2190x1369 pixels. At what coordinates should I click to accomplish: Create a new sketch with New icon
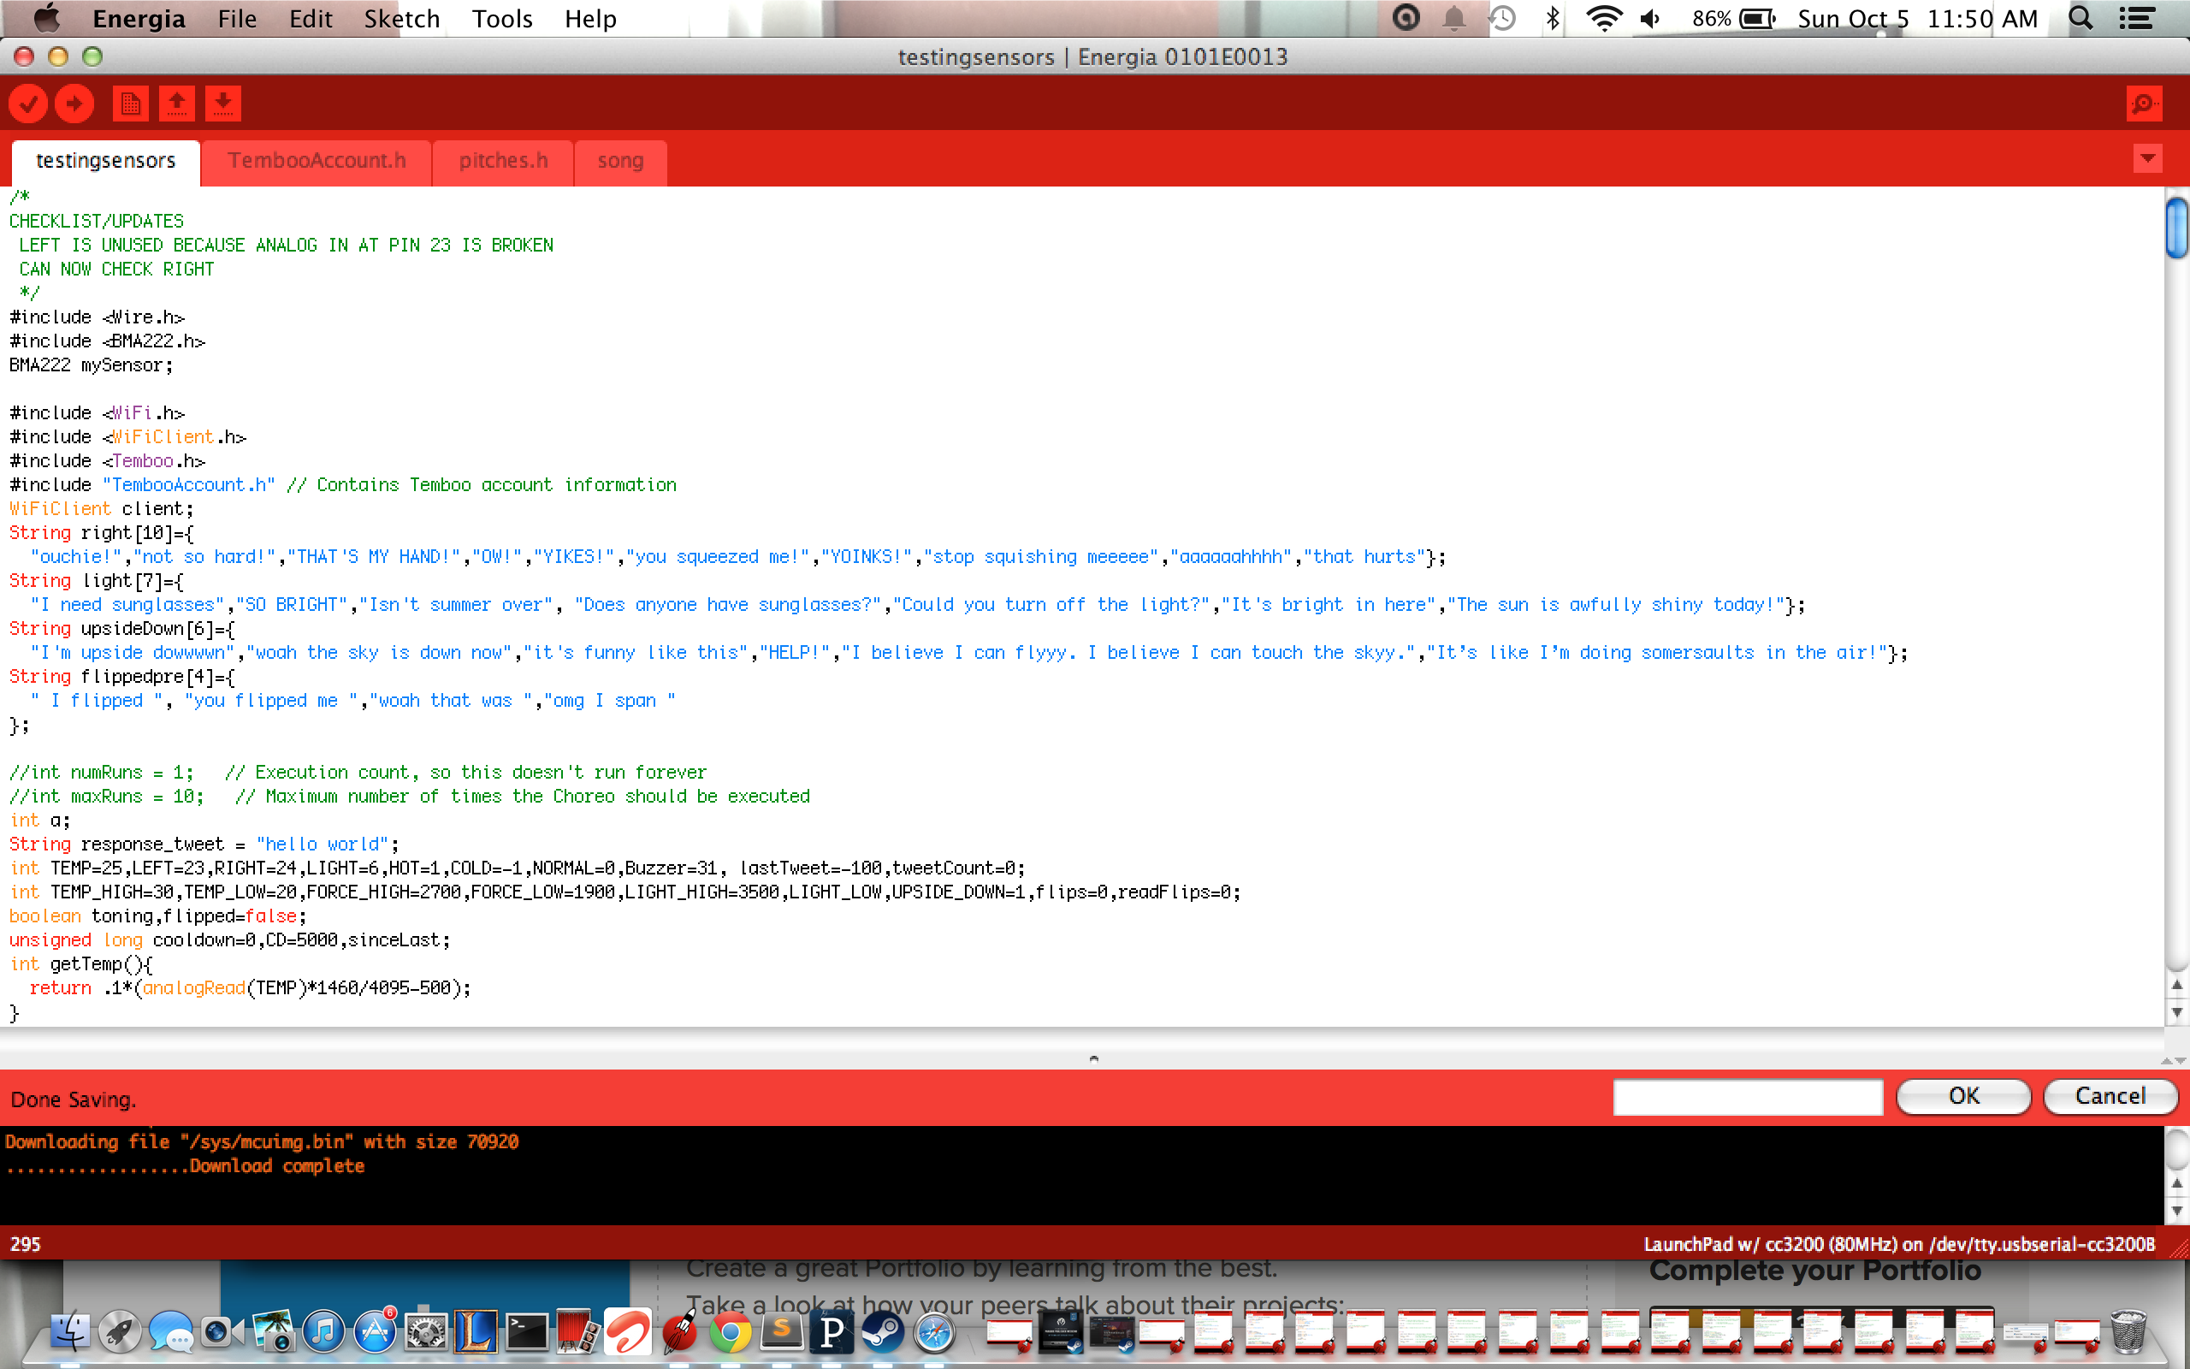point(130,104)
